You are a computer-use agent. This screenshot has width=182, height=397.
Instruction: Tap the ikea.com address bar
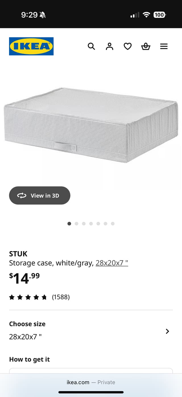point(91,382)
